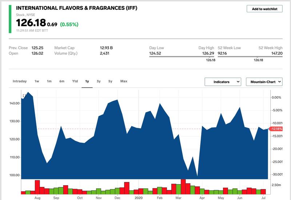Click the Add to watchlist button

(264, 9)
